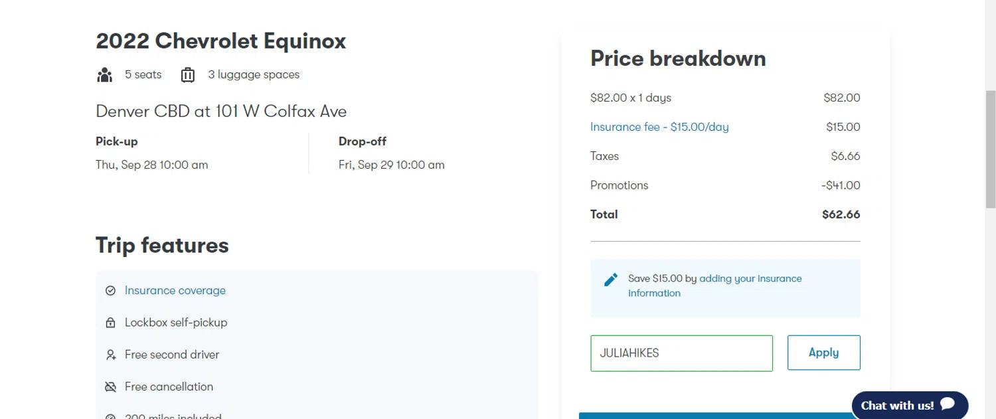The width and height of the screenshot is (996, 419).
Task: Click the Drop-off date Fri, Sep 29
Action: coord(392,165)
